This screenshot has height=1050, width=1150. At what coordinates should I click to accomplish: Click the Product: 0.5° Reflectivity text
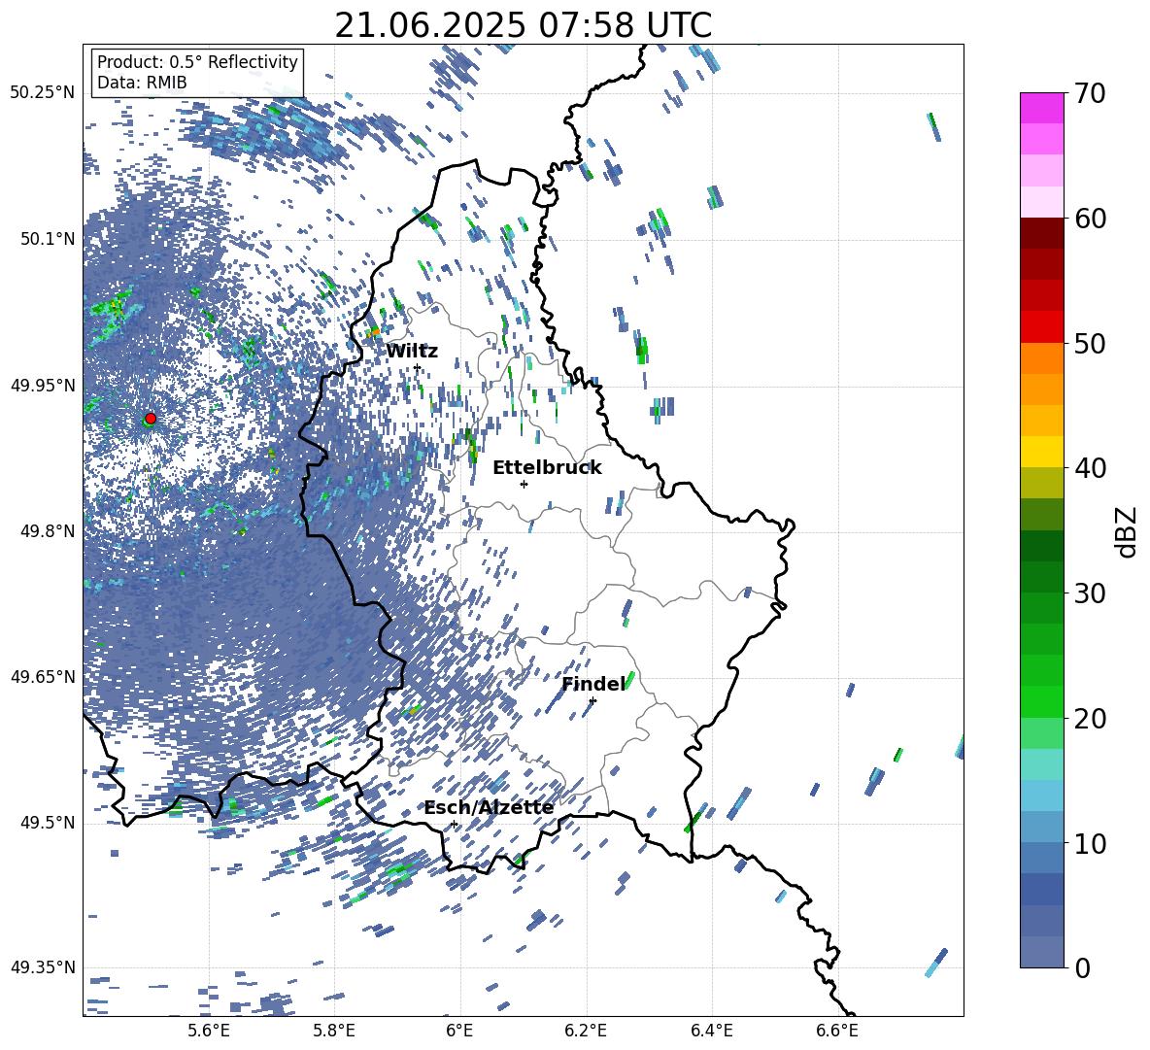pos(197,61)
